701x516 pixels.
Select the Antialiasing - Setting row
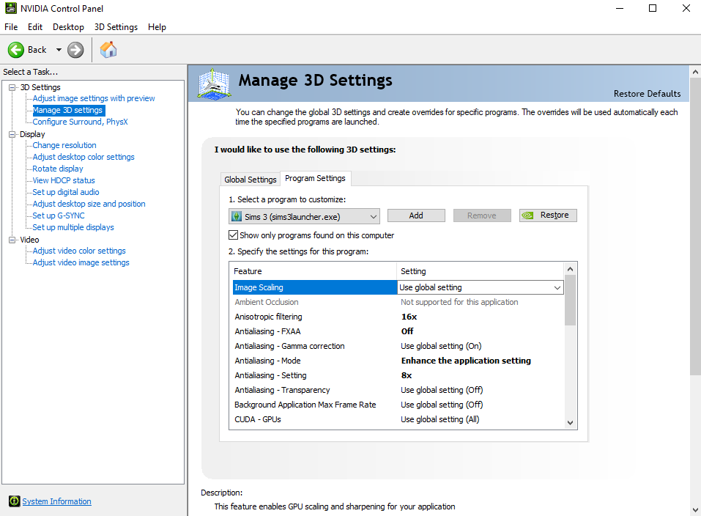coord(398,375)
